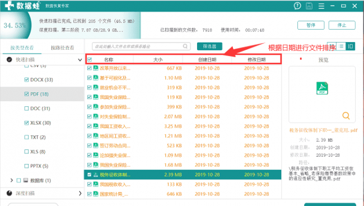Select the 1.10 MB file name
This screenshot has width=364, height=206.
coord(115,78)
